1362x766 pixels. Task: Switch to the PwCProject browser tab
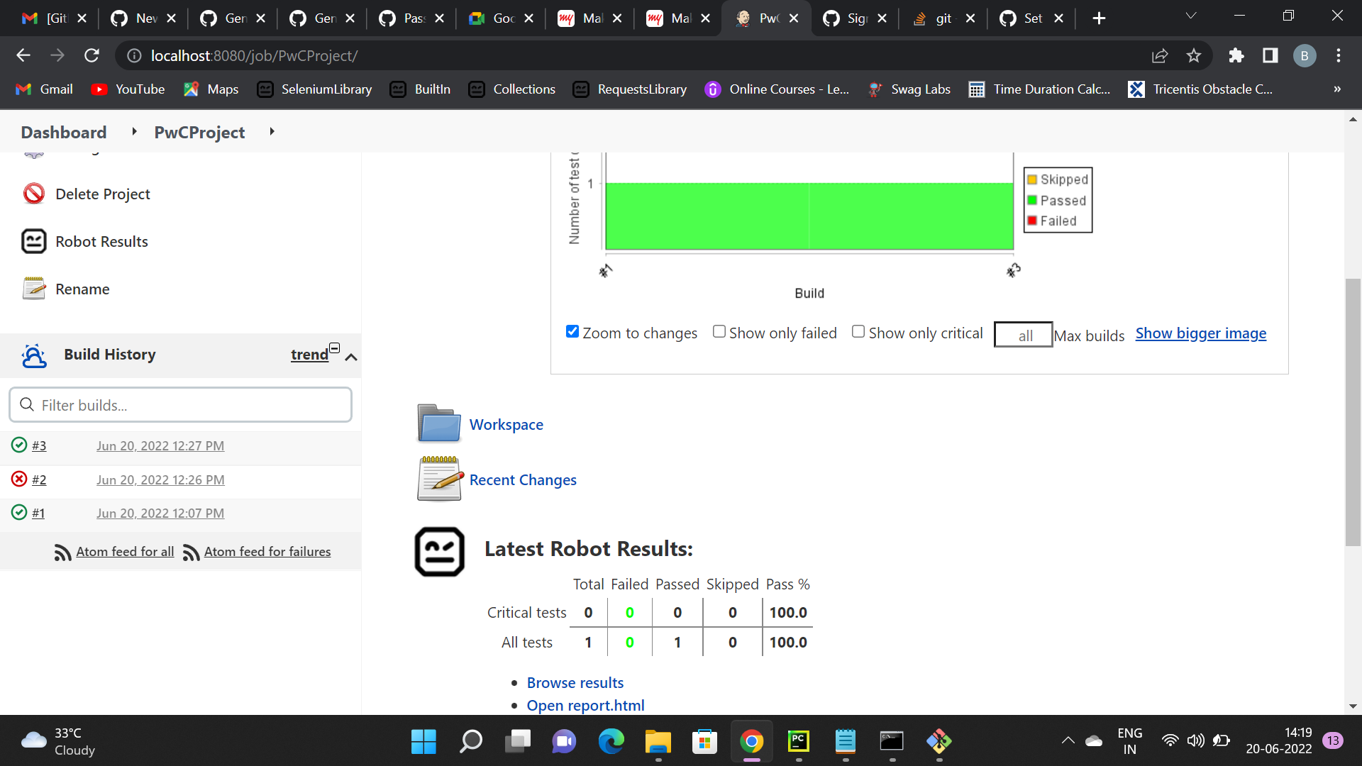pyautogui.click(x=766, y=18)
